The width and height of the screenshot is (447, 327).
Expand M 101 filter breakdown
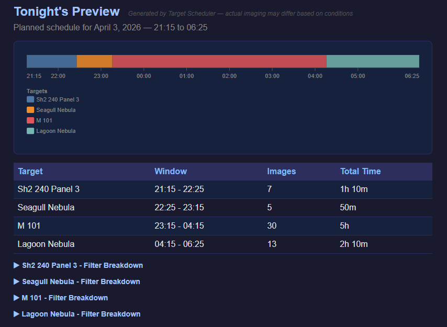61,298
